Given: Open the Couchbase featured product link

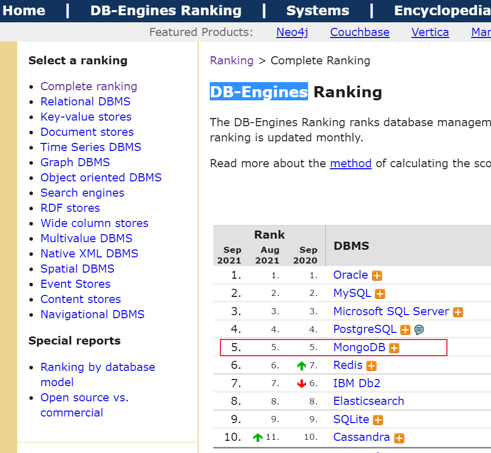Looking at the screenshot, I should (x=360, y=32).
